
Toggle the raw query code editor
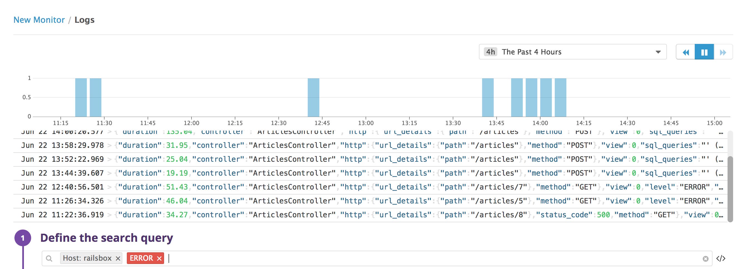click(721, 258)
